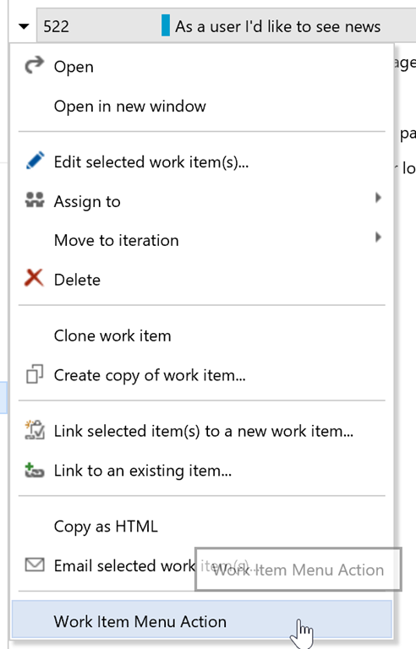Click work item ID 522
Screen dimensions: 416x649
tap(57, 26)
